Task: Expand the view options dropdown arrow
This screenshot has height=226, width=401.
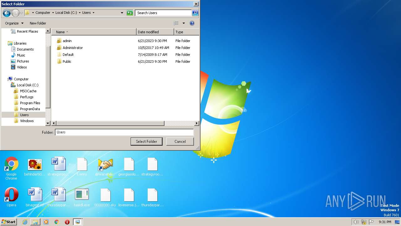Action: [184, 23]
